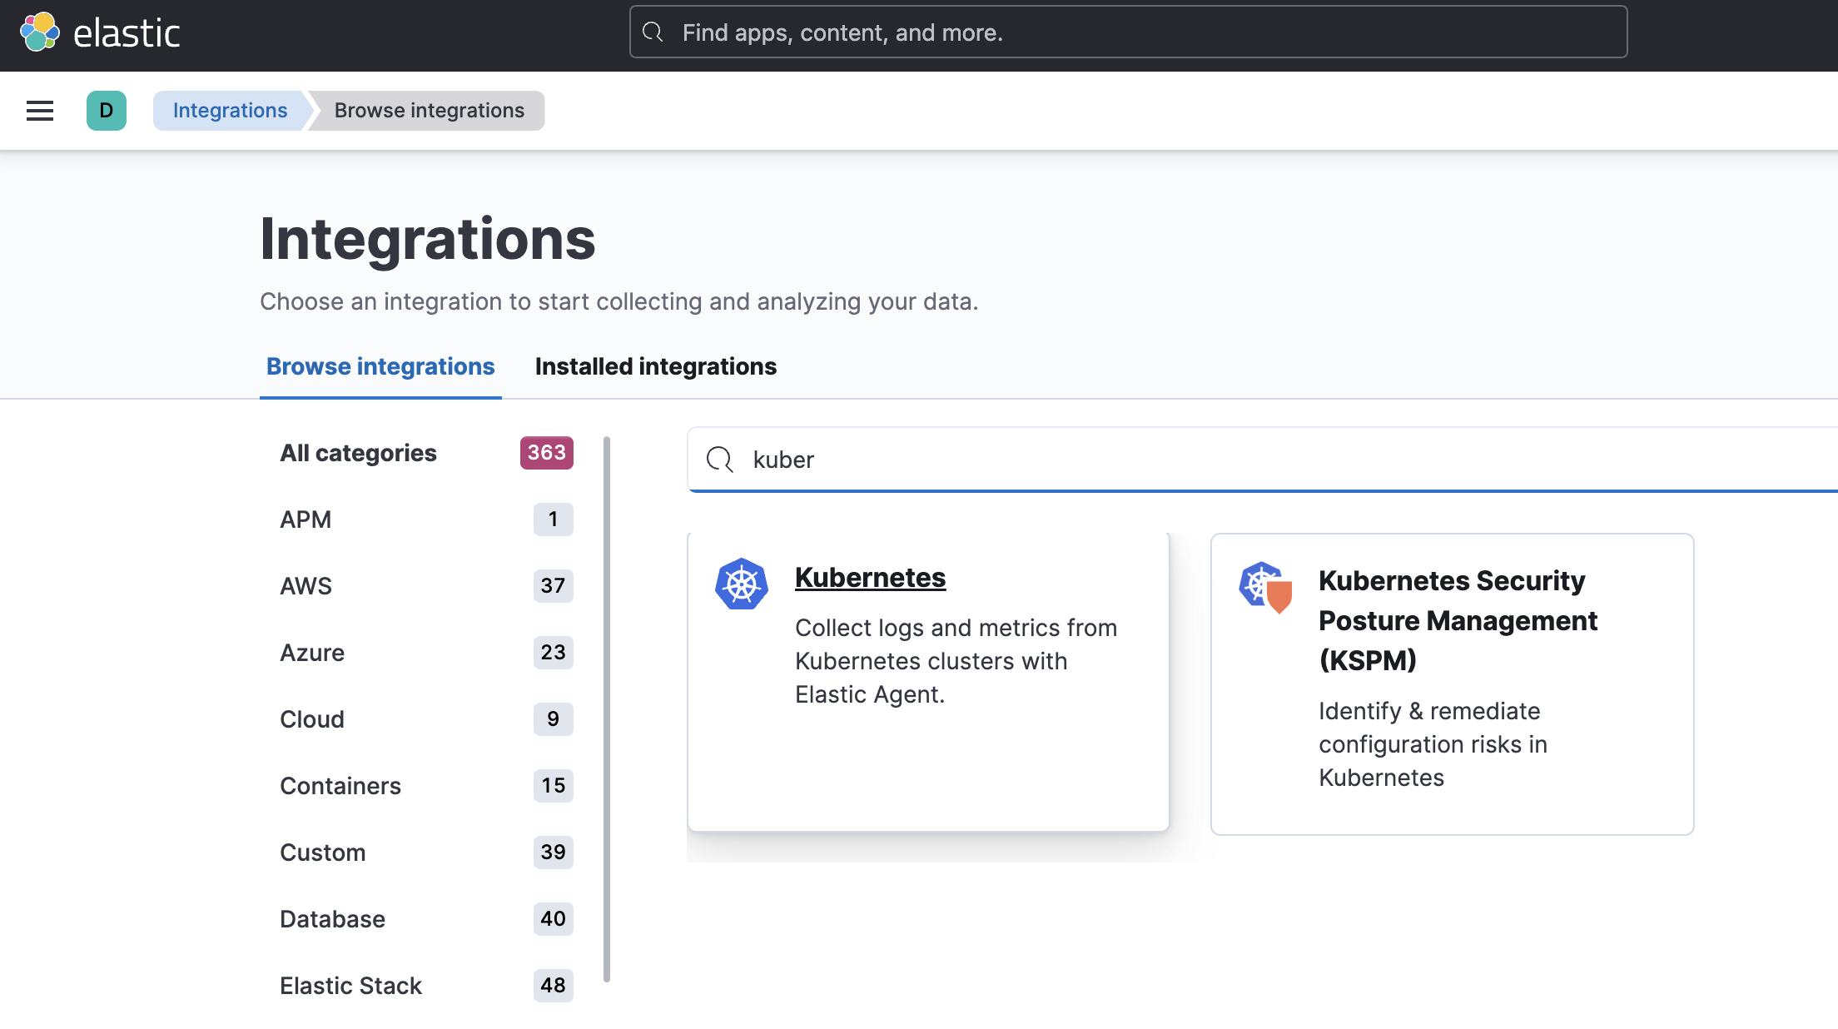
Task: Click the magnifier in the global search bar
Action: [x=653, y=32]
